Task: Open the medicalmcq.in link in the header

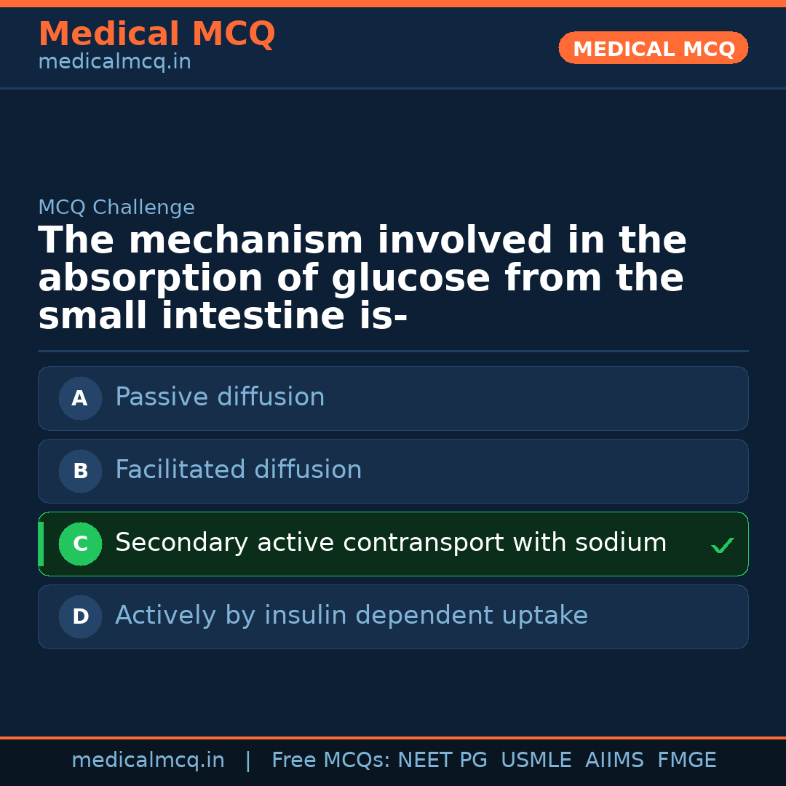Action: click(x=114, y=63)
